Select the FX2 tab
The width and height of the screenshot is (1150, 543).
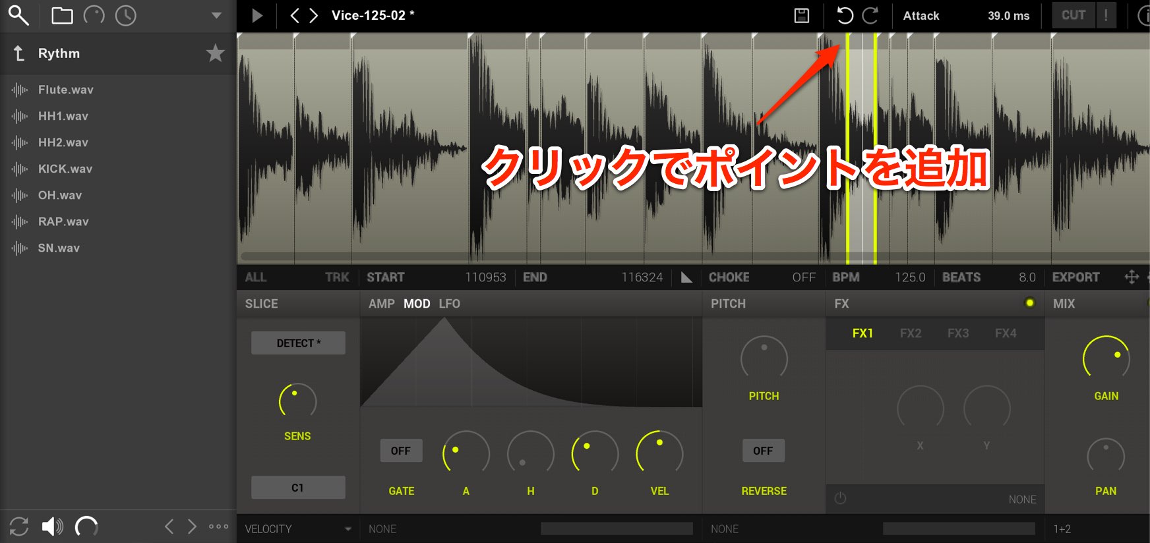coord(911,333)
